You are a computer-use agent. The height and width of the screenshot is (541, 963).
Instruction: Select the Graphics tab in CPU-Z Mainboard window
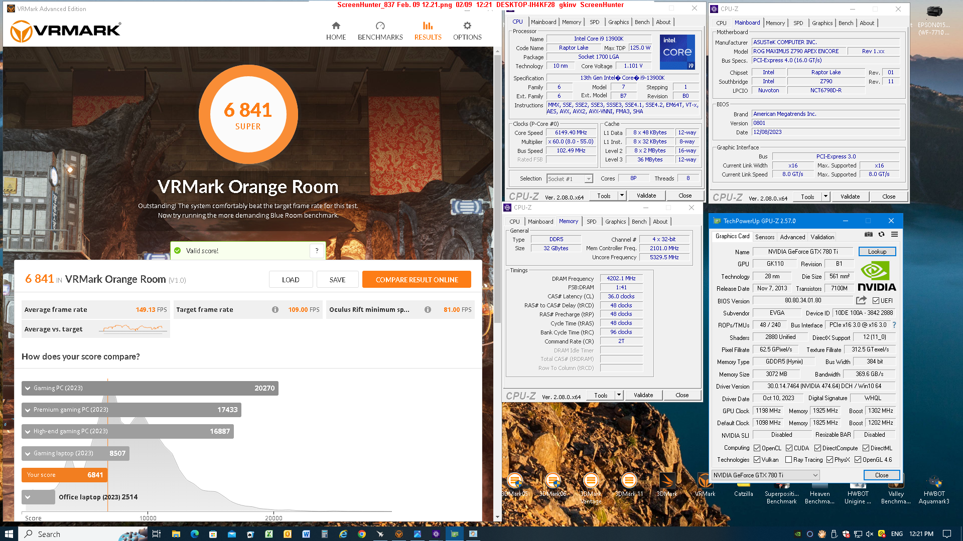point(822,23)
